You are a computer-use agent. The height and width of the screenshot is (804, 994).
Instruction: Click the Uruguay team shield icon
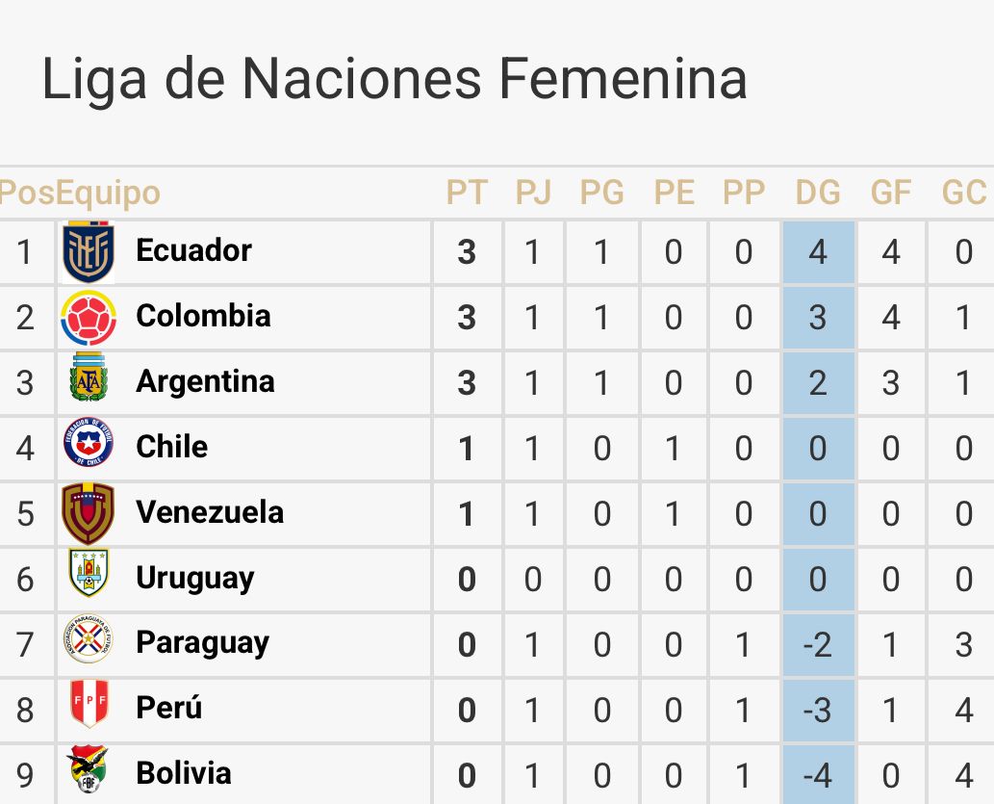coord(89,578)
